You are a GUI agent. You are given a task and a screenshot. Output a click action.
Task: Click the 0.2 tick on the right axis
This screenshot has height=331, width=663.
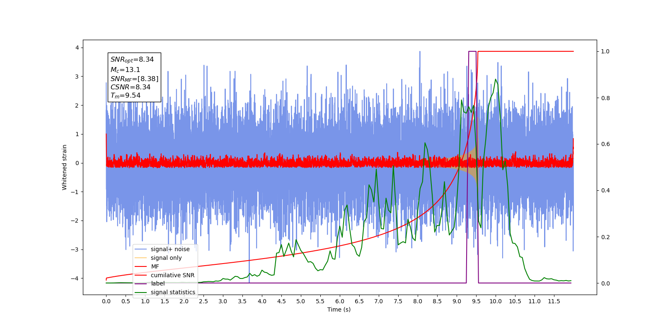click(x=605, y=237)
